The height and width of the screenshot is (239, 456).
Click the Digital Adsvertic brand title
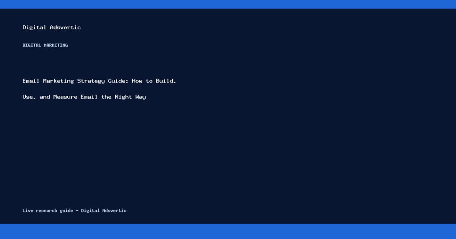tap(52, 27)
